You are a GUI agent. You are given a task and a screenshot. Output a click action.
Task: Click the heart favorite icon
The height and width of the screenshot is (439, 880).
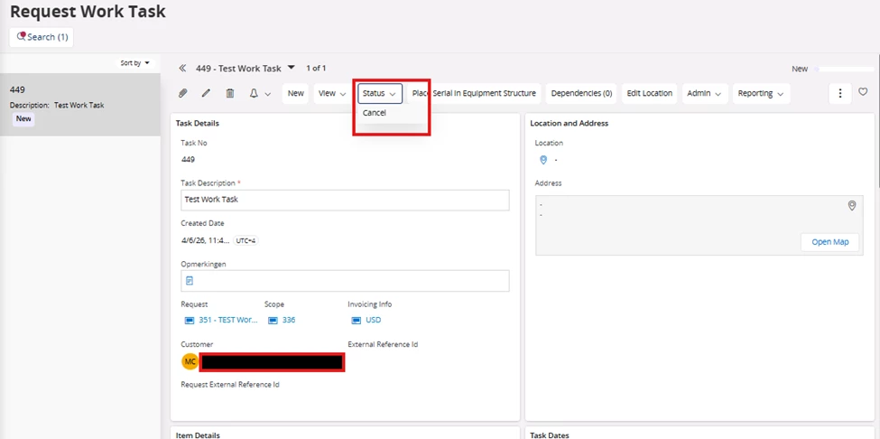[863, 92]
